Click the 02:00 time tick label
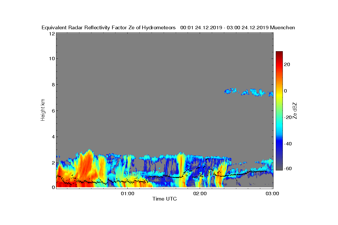The image size is (338, 225). coord(200,193)
